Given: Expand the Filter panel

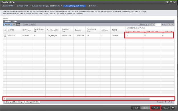Looking at the screenshot, I should point(7,25).
